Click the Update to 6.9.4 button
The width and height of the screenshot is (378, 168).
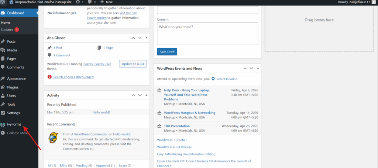133,64
